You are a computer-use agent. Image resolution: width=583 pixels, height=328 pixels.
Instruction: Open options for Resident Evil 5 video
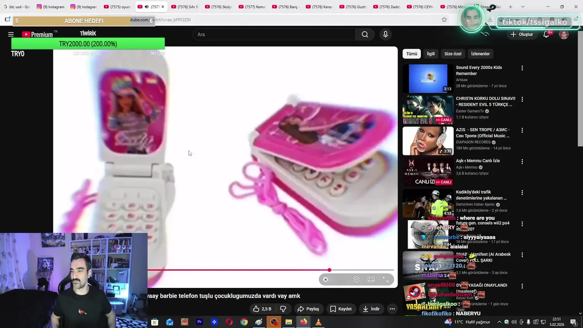click(x=522, y=99)
